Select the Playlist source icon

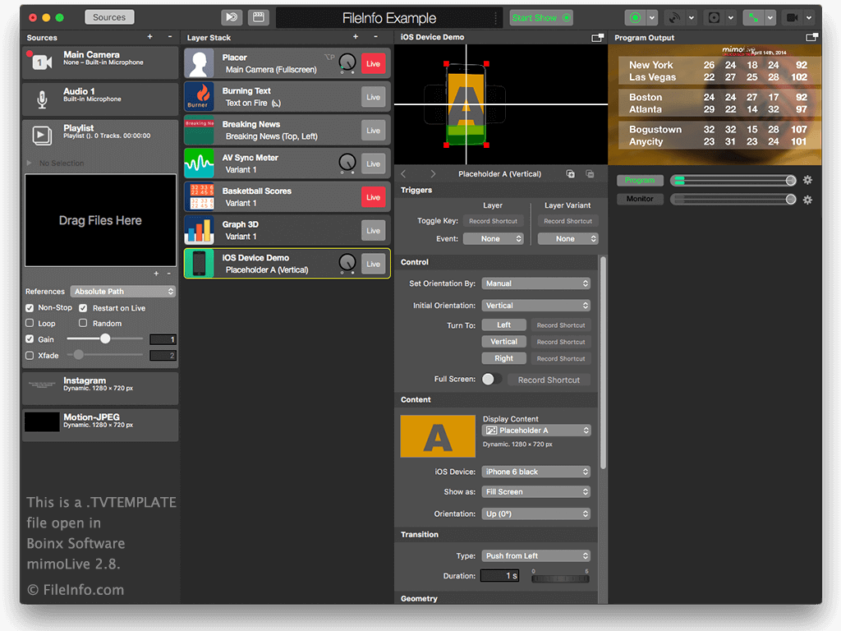click(x=42, y=136)
